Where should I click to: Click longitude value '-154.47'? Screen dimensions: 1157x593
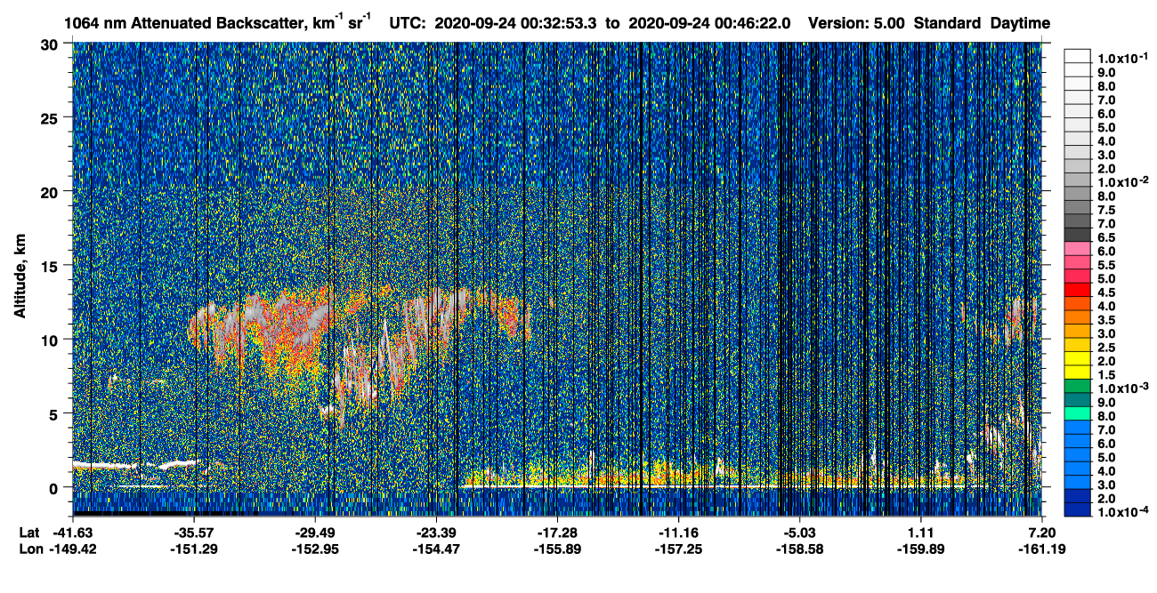click(x=436, y=549)
